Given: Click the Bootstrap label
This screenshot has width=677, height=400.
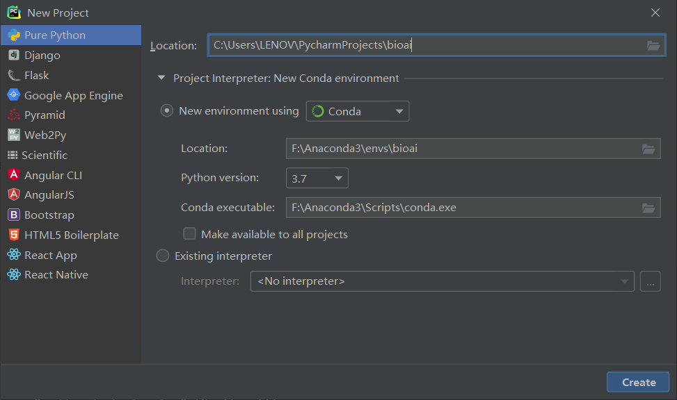Looking at the screenshot, I should 49,215.
